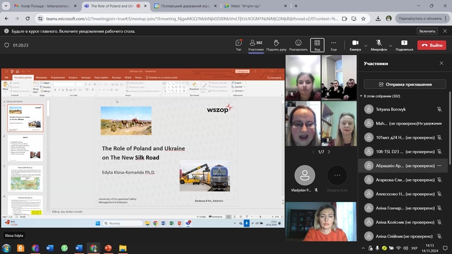
Task: Switch to the Meet 'itf-xjnv-cju' tab
Action: 255,6
